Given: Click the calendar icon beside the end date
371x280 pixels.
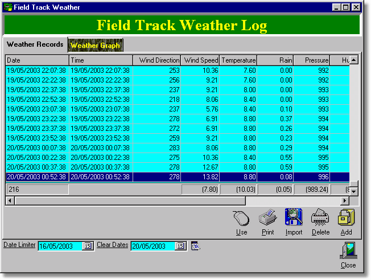Looking at the screenshot, I should pyautogui.click(x=195, y=246).
